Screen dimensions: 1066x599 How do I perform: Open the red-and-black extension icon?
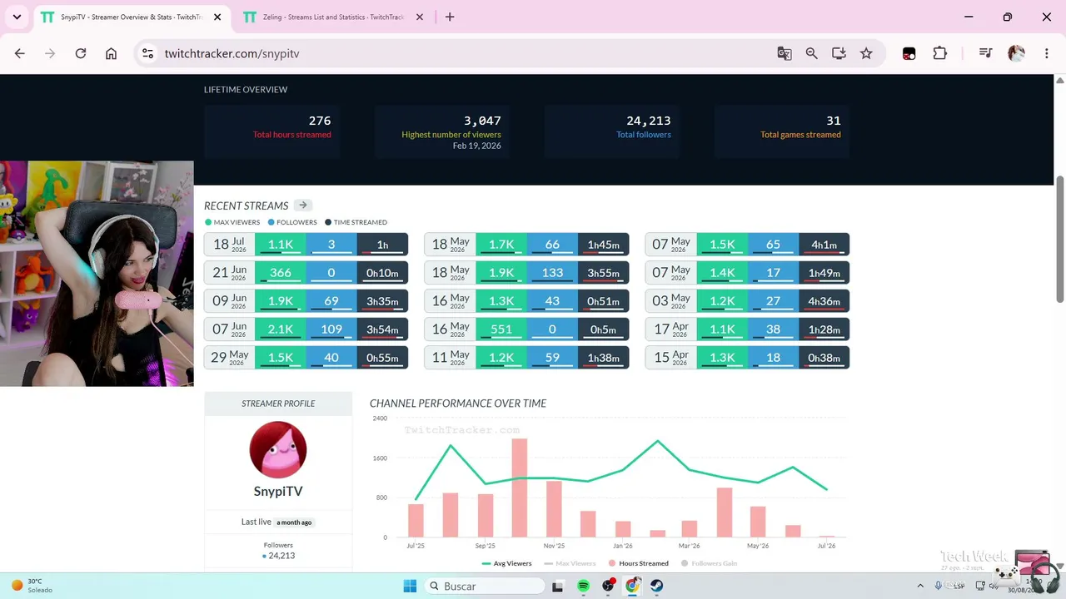click(909, 53)
